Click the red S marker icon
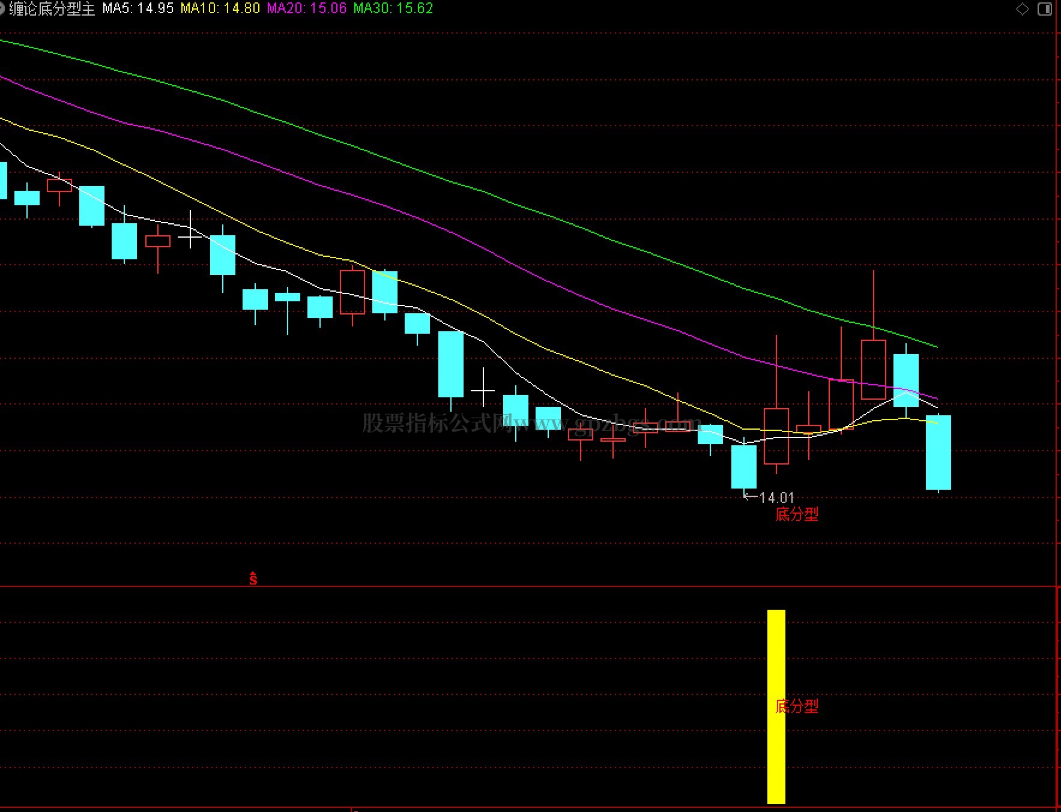 (x=253, y=579)
